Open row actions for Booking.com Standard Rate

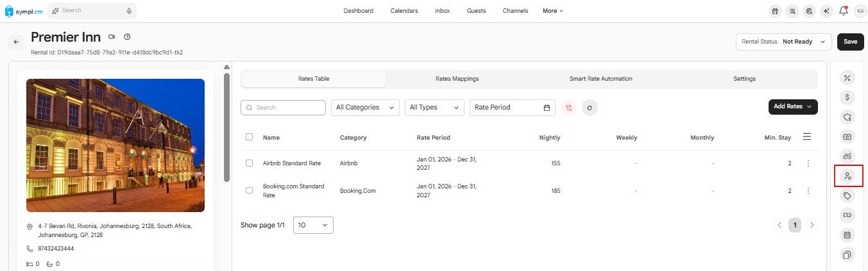(x=808, y=191)
